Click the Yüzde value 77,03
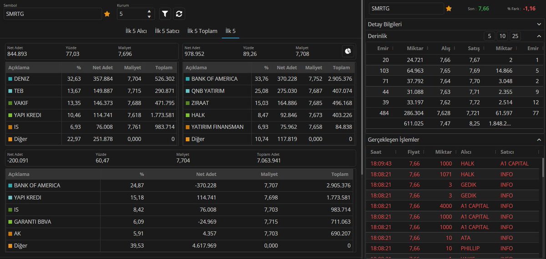The image size is (546, 259). pyautogui.click(x=73, y=54)
